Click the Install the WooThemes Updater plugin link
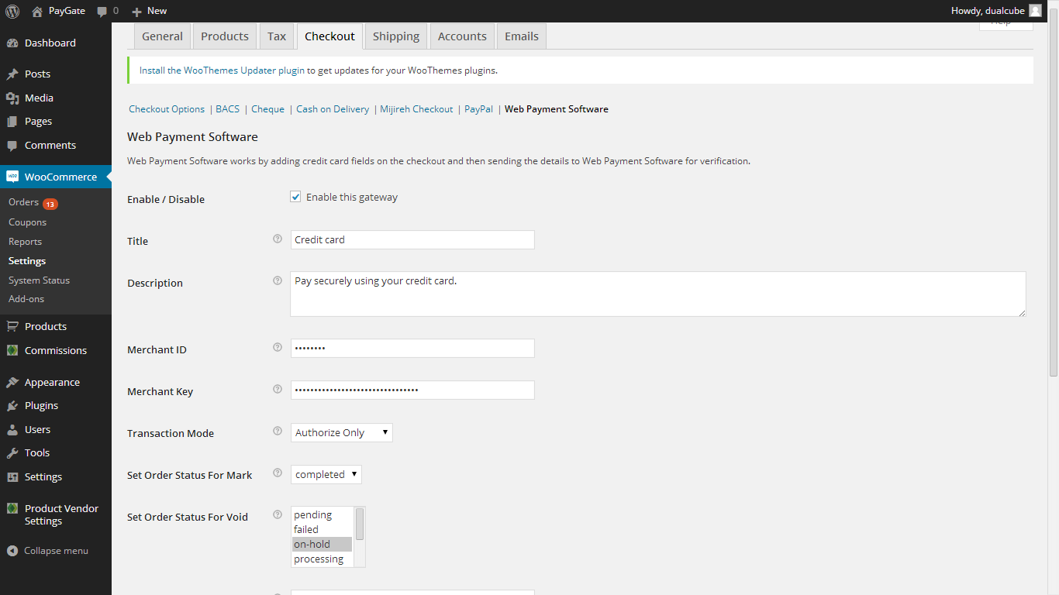1059x595 pixels. tap(222, 70)
